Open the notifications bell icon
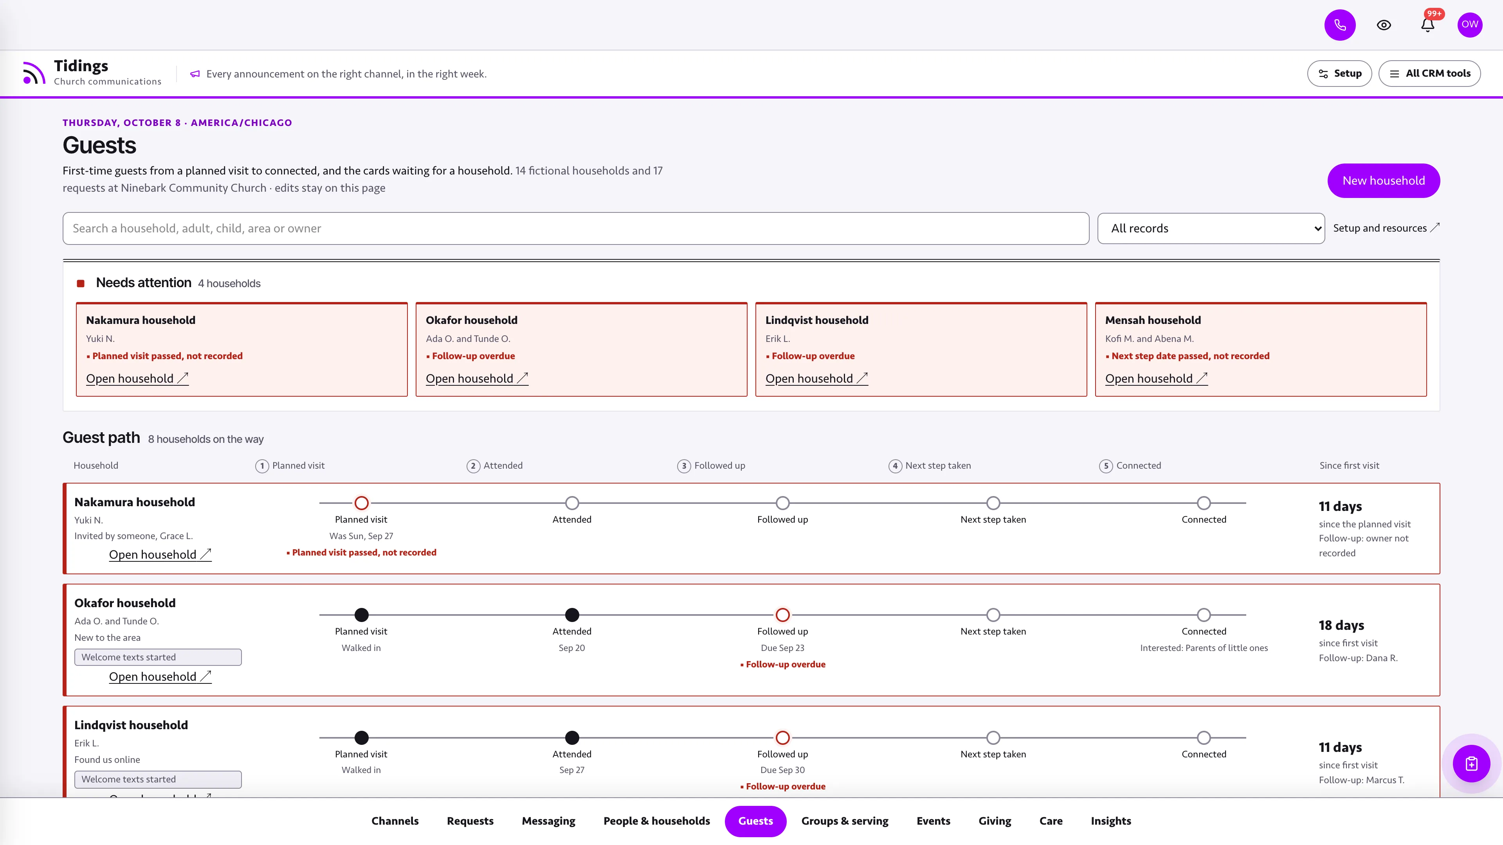The image size is (1503, 845). point(1428,25)
